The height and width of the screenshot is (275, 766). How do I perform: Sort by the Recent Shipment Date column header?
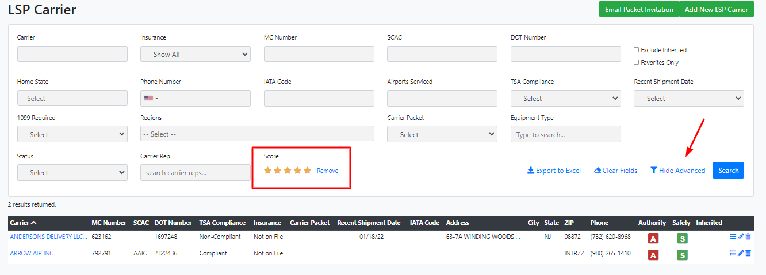(369, 223)
